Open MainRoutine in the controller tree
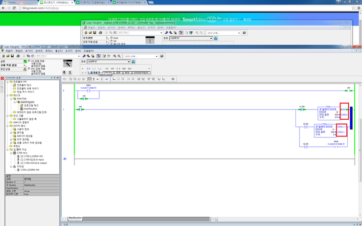The width and height of the screenshot is (362, 226). coord(30,109)
